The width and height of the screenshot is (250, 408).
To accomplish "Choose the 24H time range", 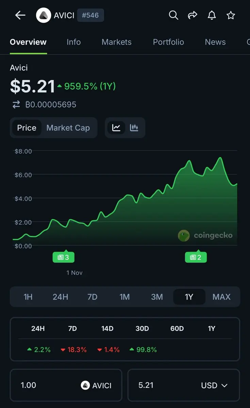I will pos(60,297).
